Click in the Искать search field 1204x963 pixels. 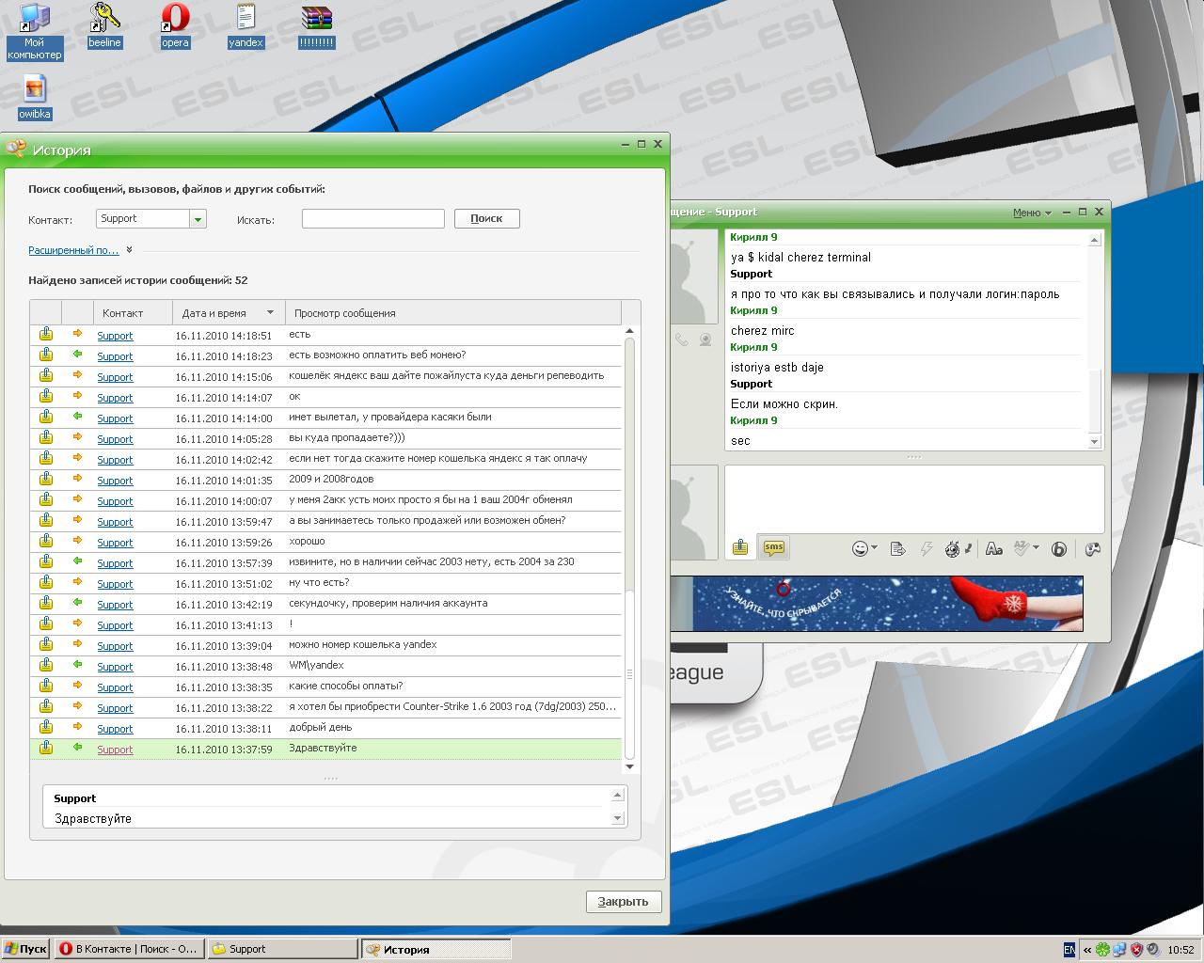[x=372, y=219]
